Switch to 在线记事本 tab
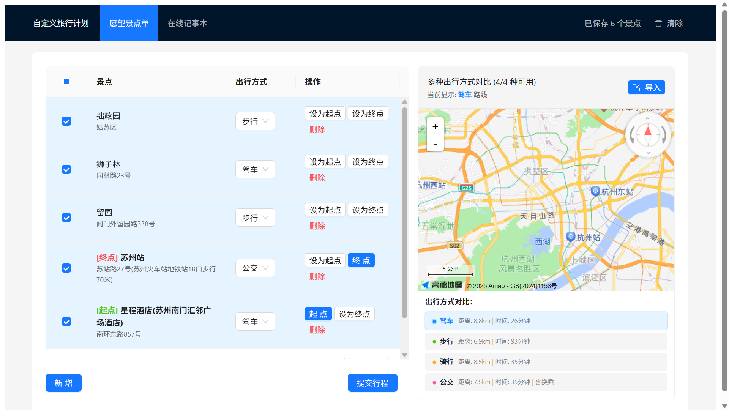The height and width of the screenshot is (410, 729). [x=187, y=23]
